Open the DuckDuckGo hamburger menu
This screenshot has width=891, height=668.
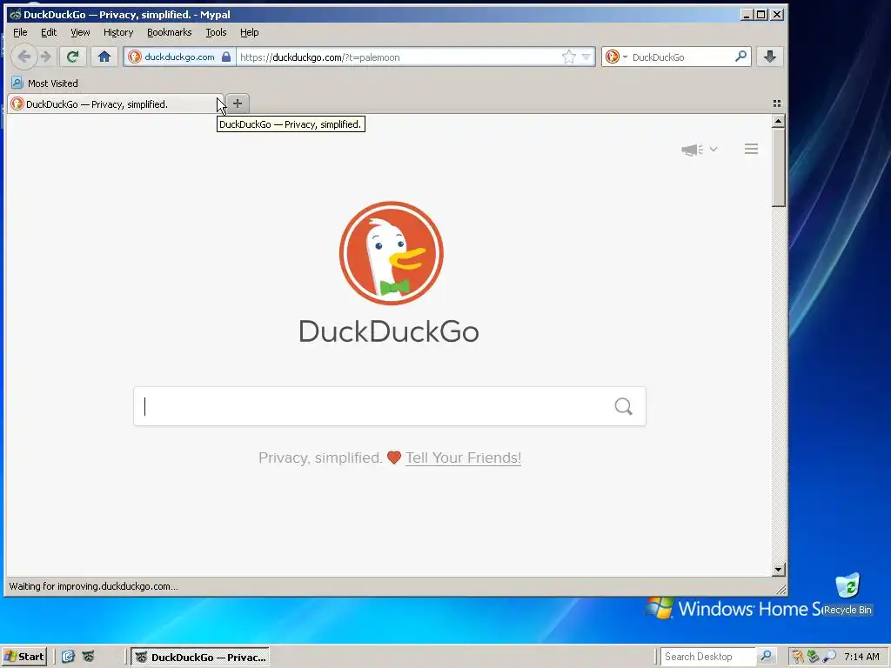click(x=751, y=149)
